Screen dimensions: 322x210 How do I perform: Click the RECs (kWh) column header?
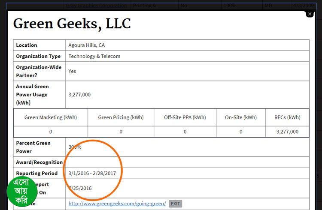point(287,117)
